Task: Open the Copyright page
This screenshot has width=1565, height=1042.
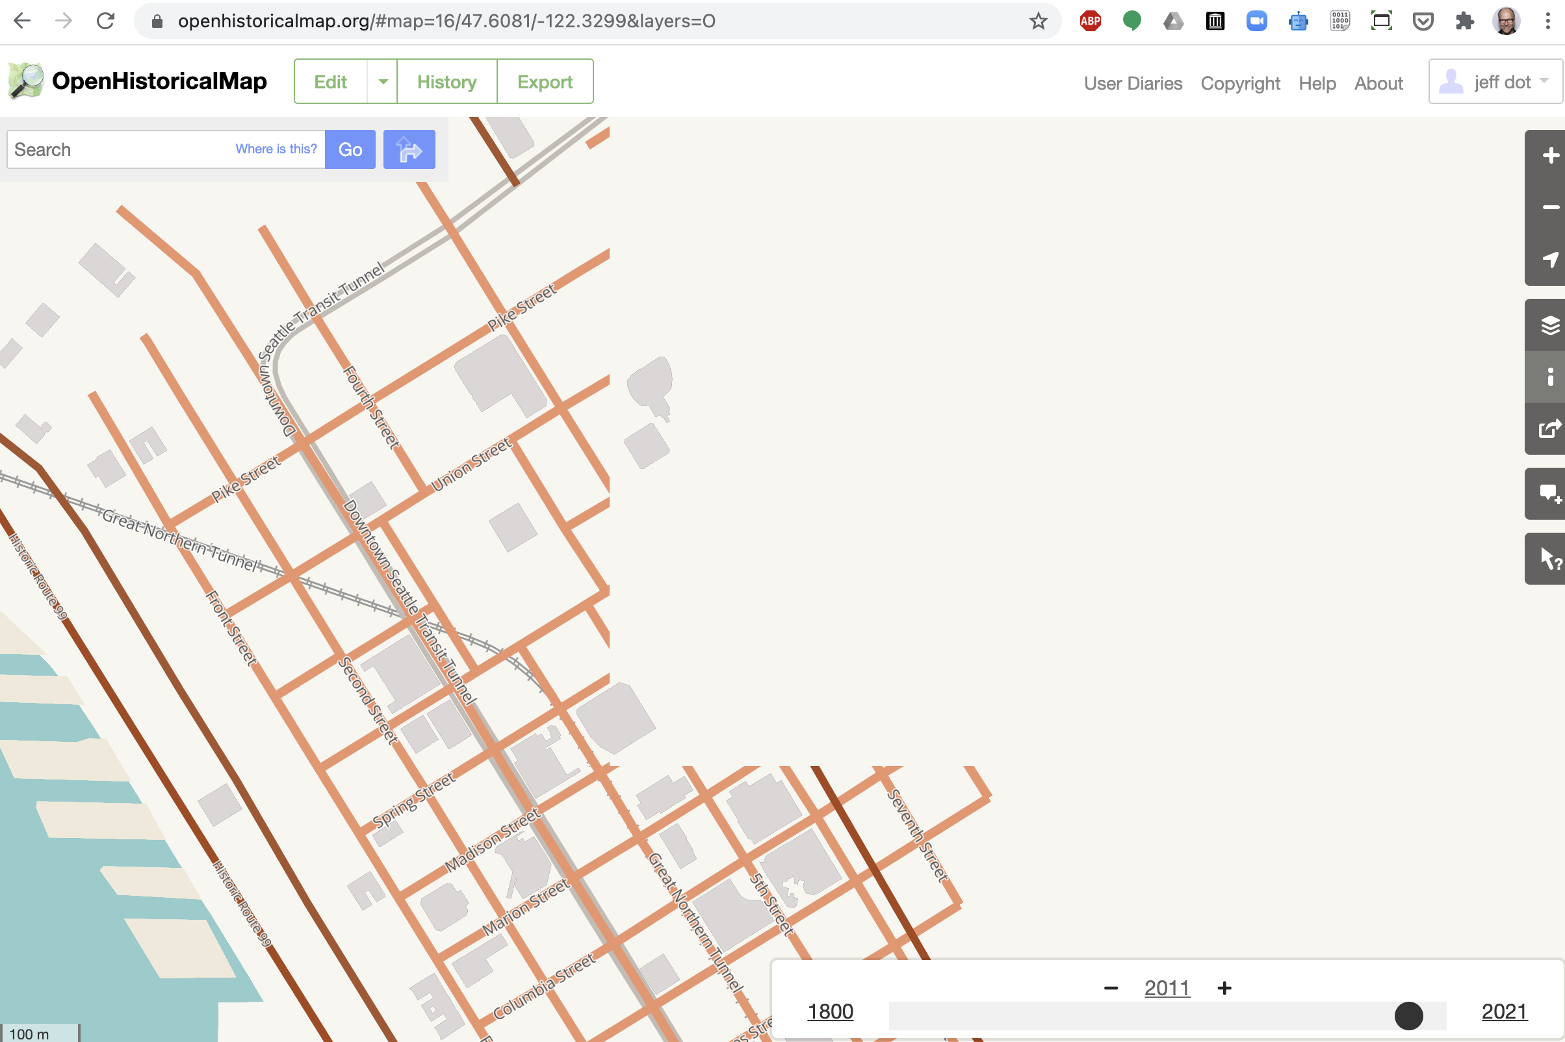Action: tap(1239, 83)
